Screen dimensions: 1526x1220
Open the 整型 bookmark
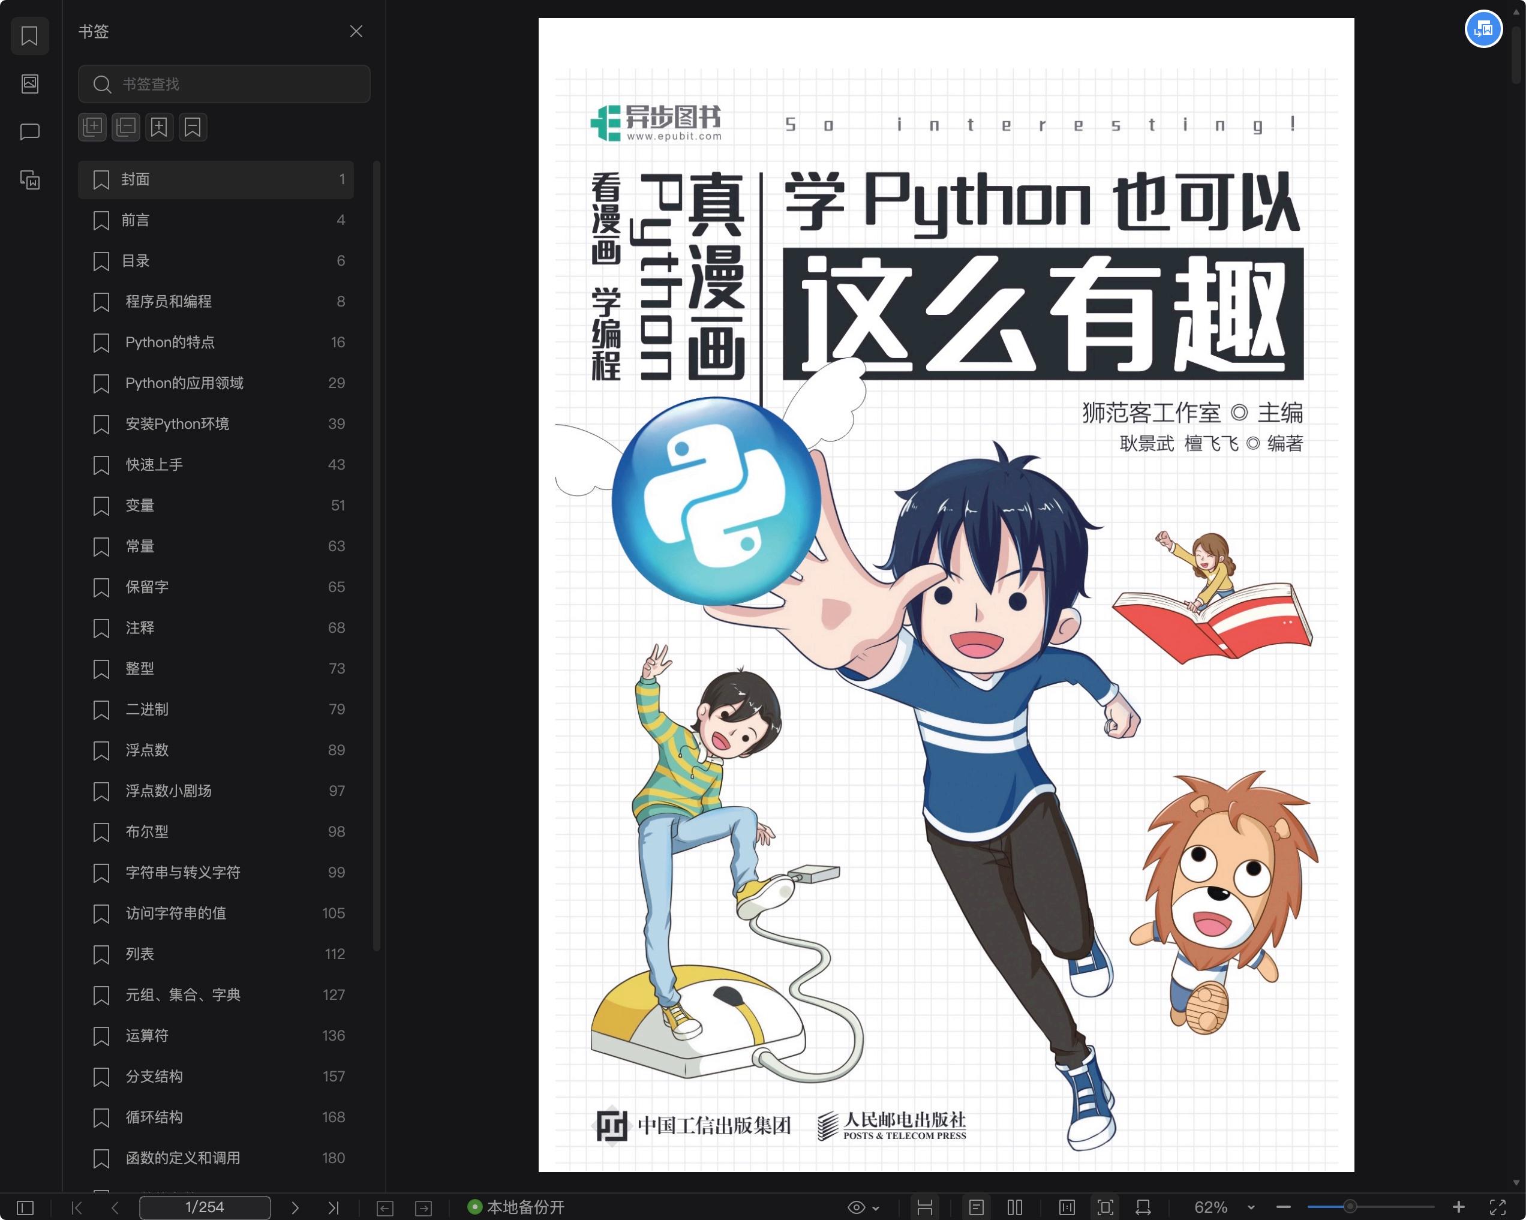pos(216,669)
